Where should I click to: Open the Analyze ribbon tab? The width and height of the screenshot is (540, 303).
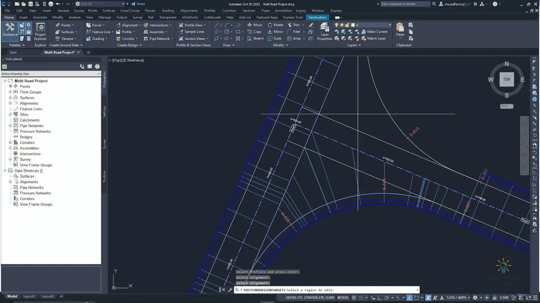[x=75, y=17]
